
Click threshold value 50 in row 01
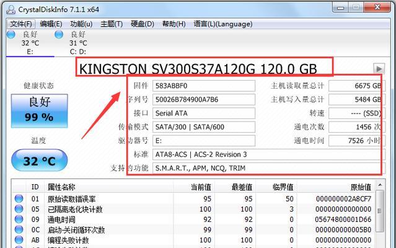click(x=289, y=199)
